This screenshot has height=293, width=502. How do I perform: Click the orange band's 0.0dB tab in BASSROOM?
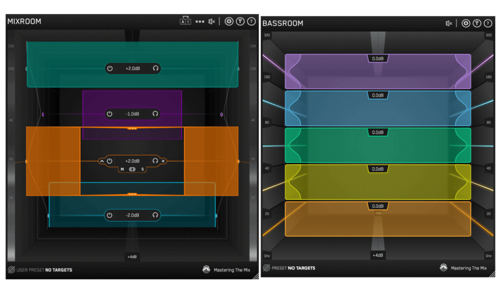pos(378,206)
